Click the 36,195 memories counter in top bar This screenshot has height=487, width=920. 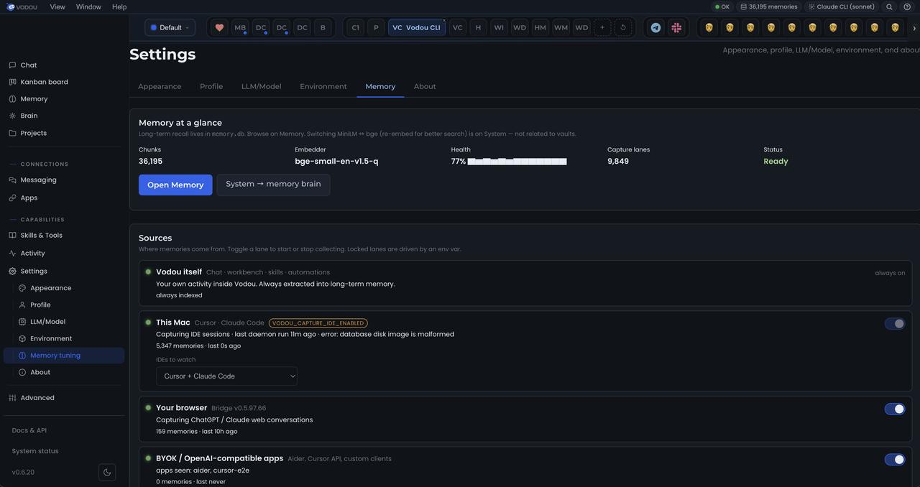click(768, 6)
